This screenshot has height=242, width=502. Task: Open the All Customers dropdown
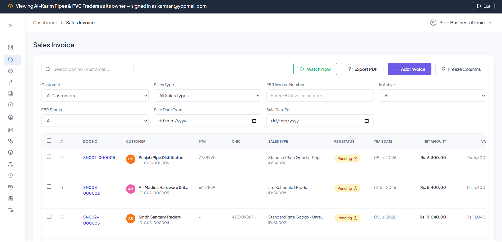coord(95,96)
